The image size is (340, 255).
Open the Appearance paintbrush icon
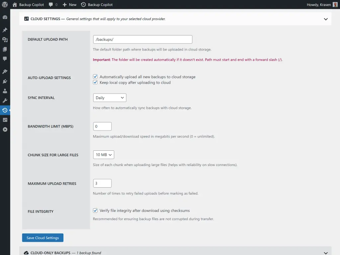point(5,71)
